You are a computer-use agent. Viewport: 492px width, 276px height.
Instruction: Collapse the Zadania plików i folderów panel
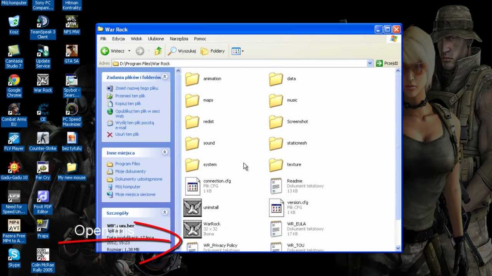coord(165,77)
